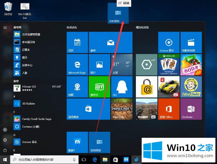Open the gray hexagon app tile
217x164 pixels.
tap(146, 65)
